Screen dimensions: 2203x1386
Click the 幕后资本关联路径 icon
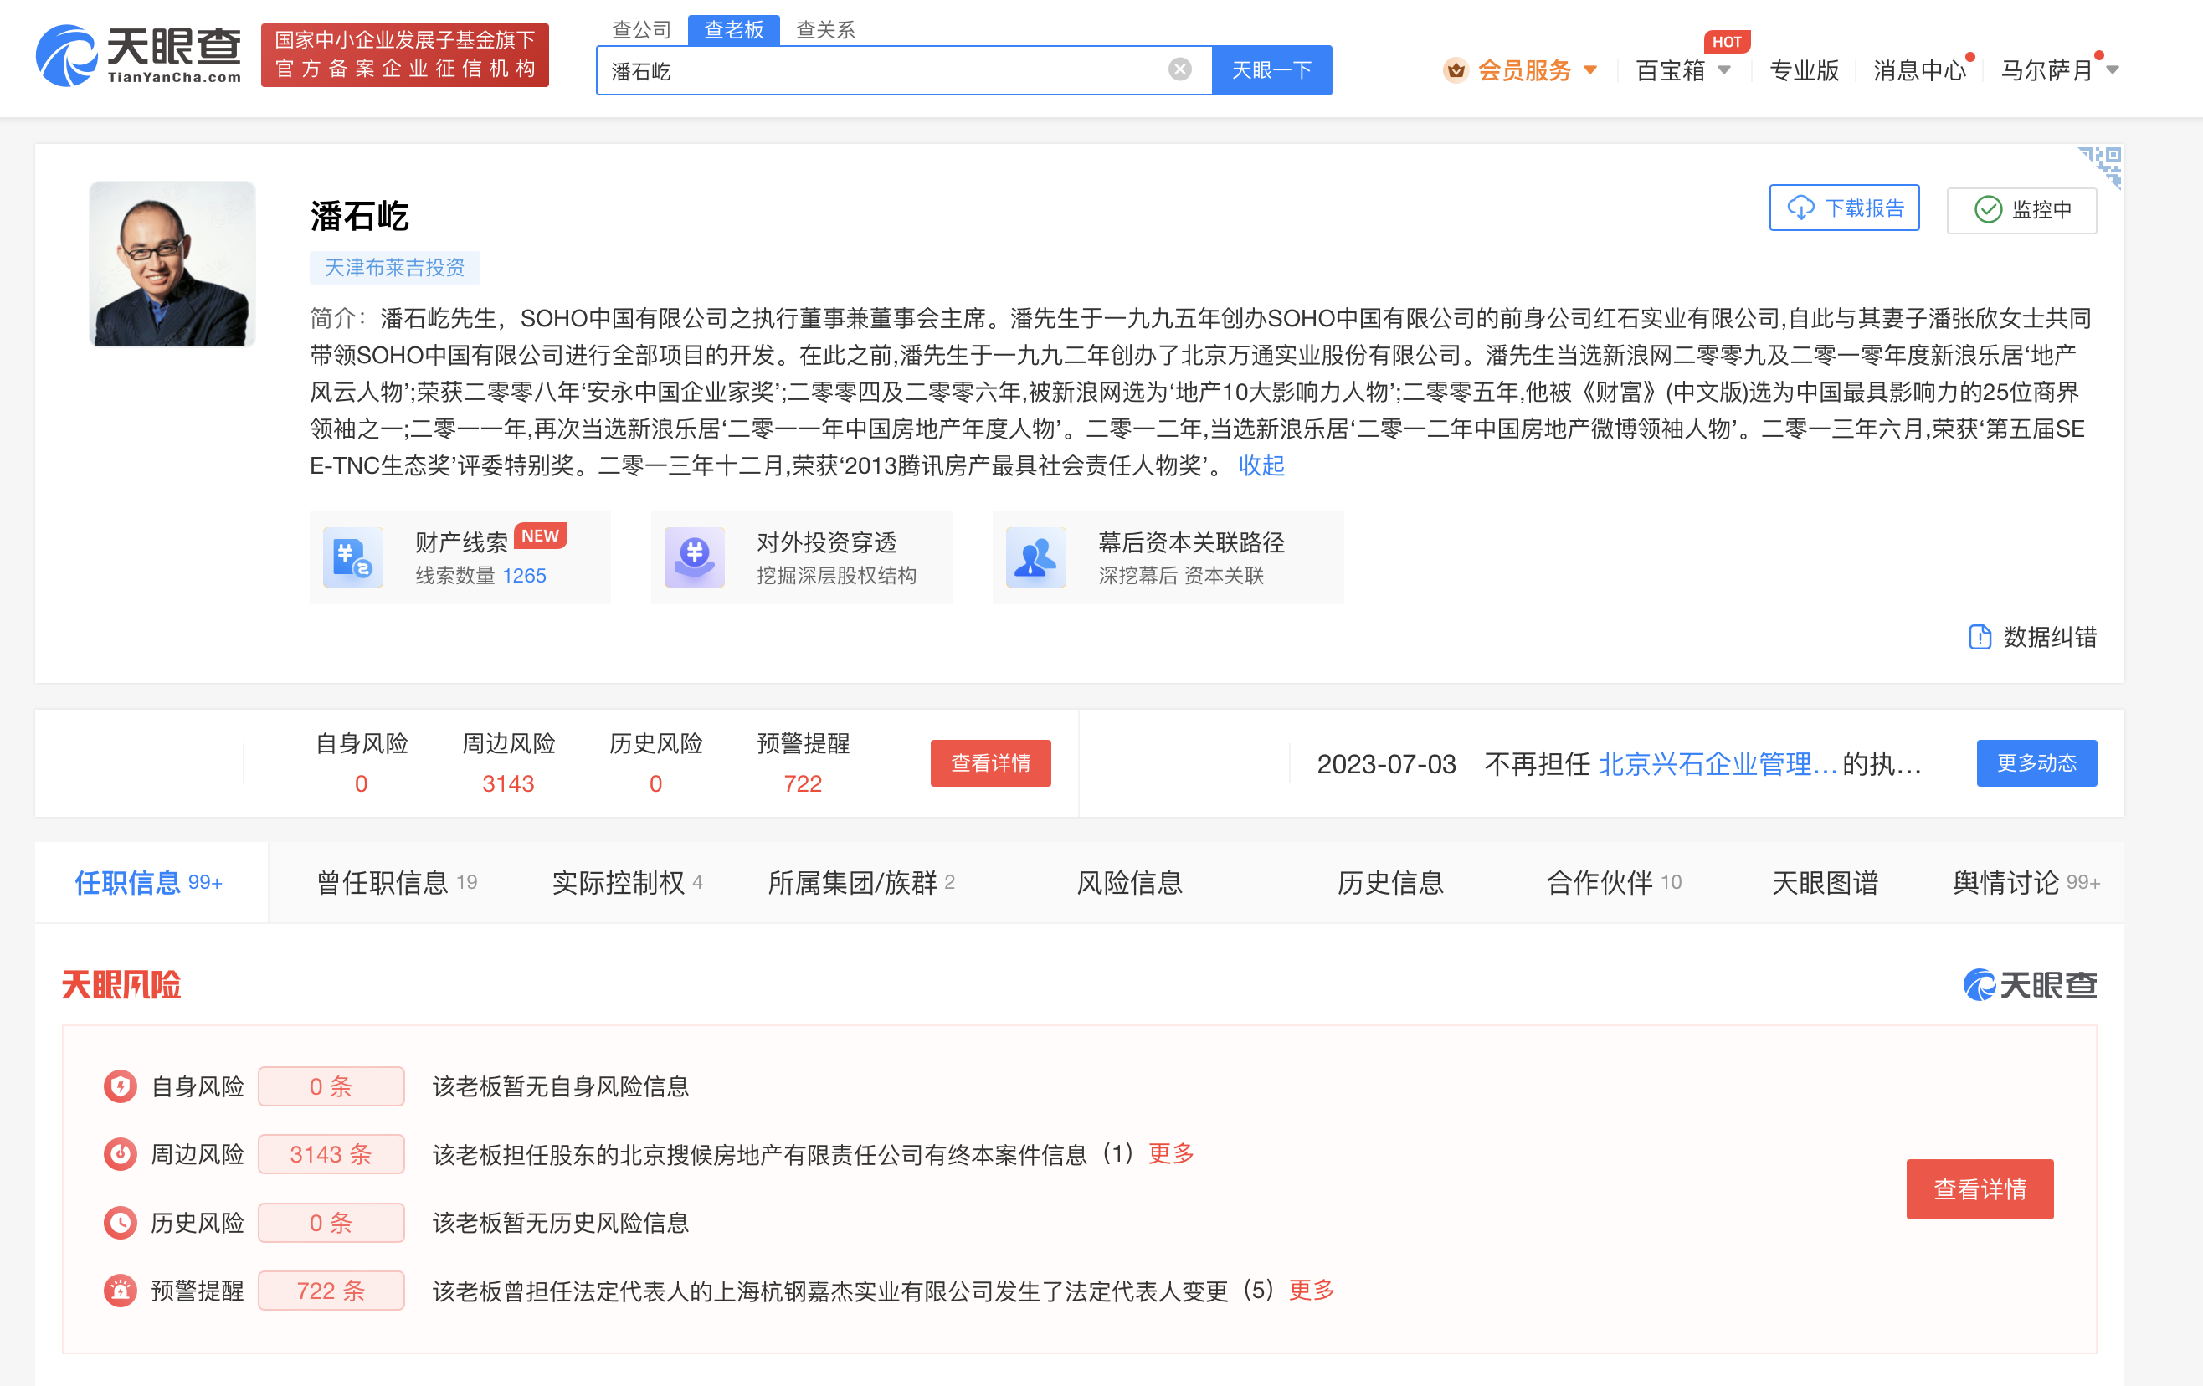click(x=1035, y=557)
